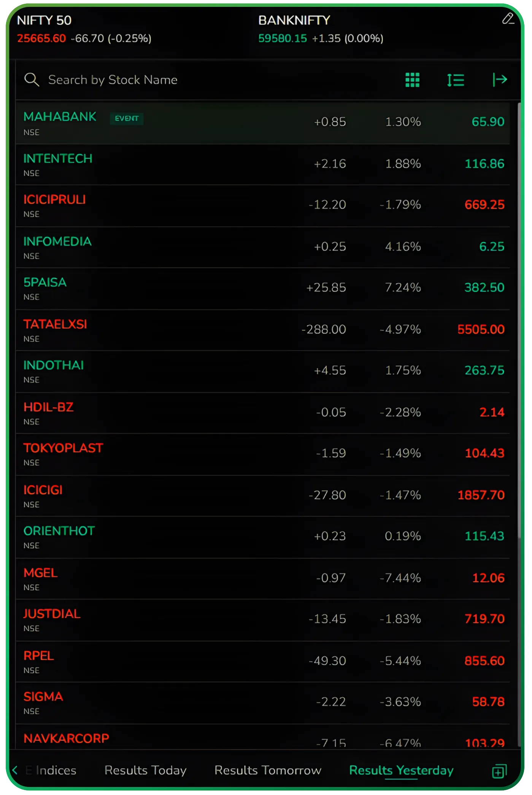
Task: Open the Indices tab
Action: (x=56, y=771)
